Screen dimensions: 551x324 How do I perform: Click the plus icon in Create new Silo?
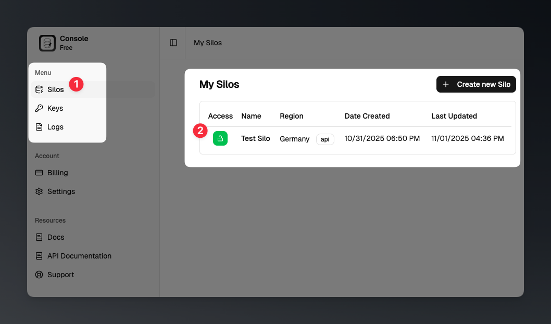pos(446,84)
